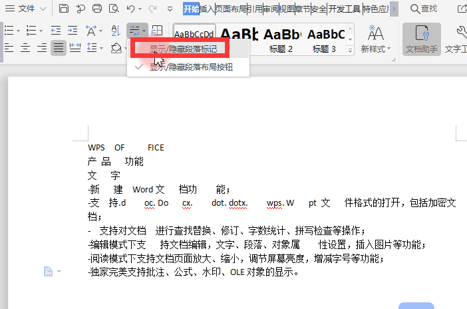The image size is (467, 309).
Task: Open Print Preview from the toolbar
Action: [114, 9]
